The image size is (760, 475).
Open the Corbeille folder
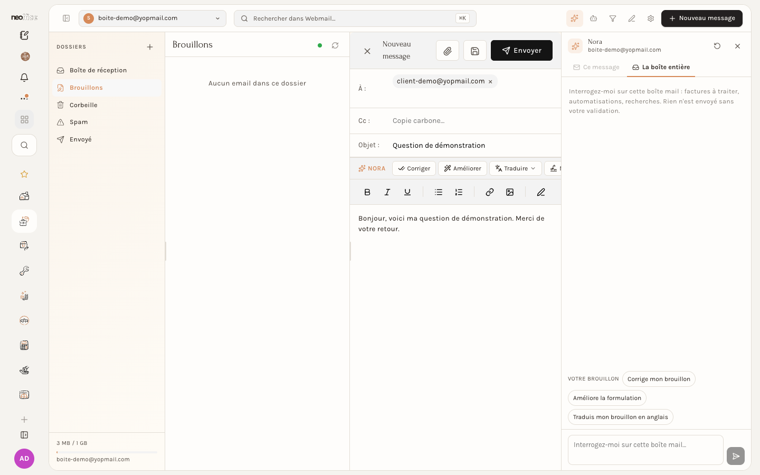click(x=107, y=105)
